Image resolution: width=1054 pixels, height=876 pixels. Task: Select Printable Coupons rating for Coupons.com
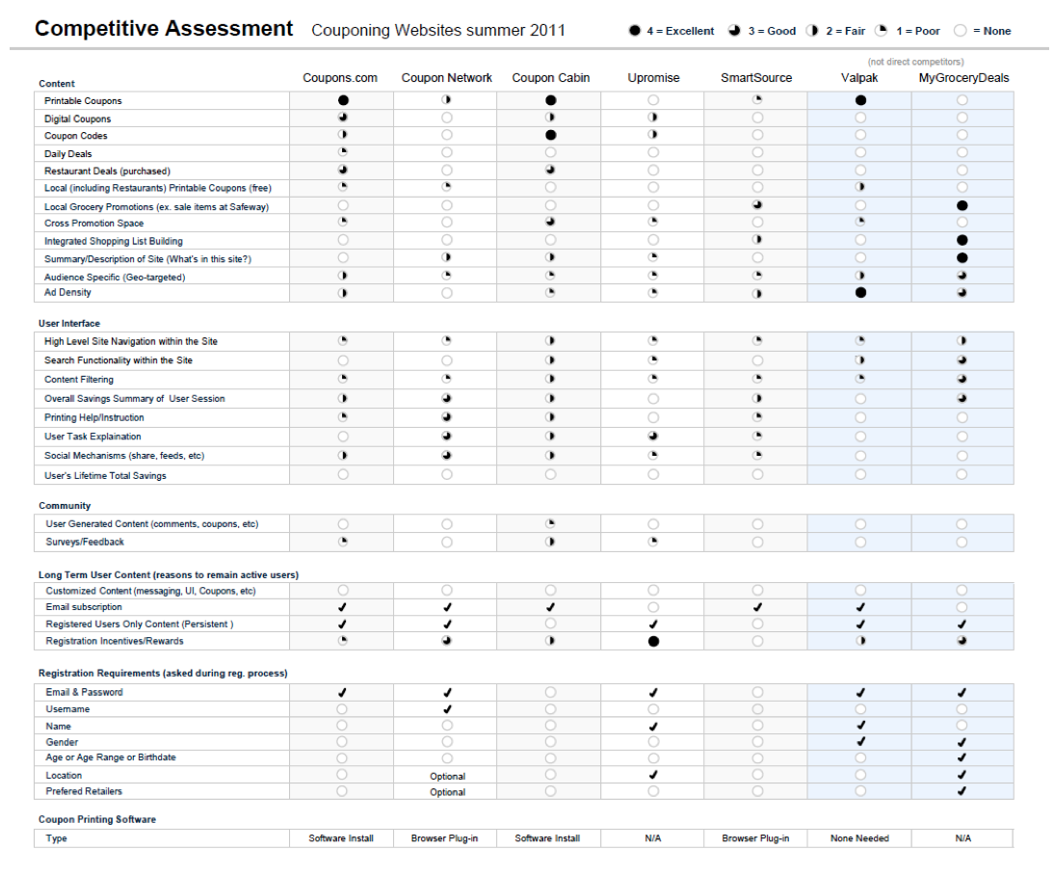pos(343,100)
